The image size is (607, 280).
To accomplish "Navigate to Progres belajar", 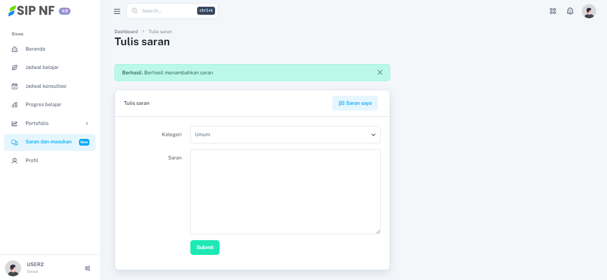I will coord(43,104).
